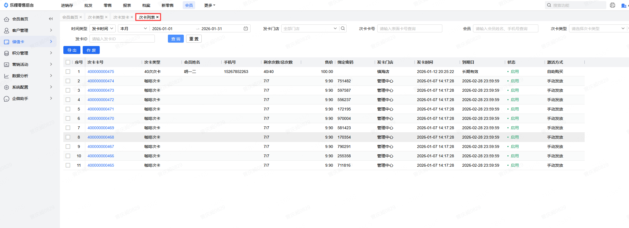Switch to the 次卡发卡 tab
Image resolution: width=629 pixels, height=228 pixels.
click(x=121, y=17)
